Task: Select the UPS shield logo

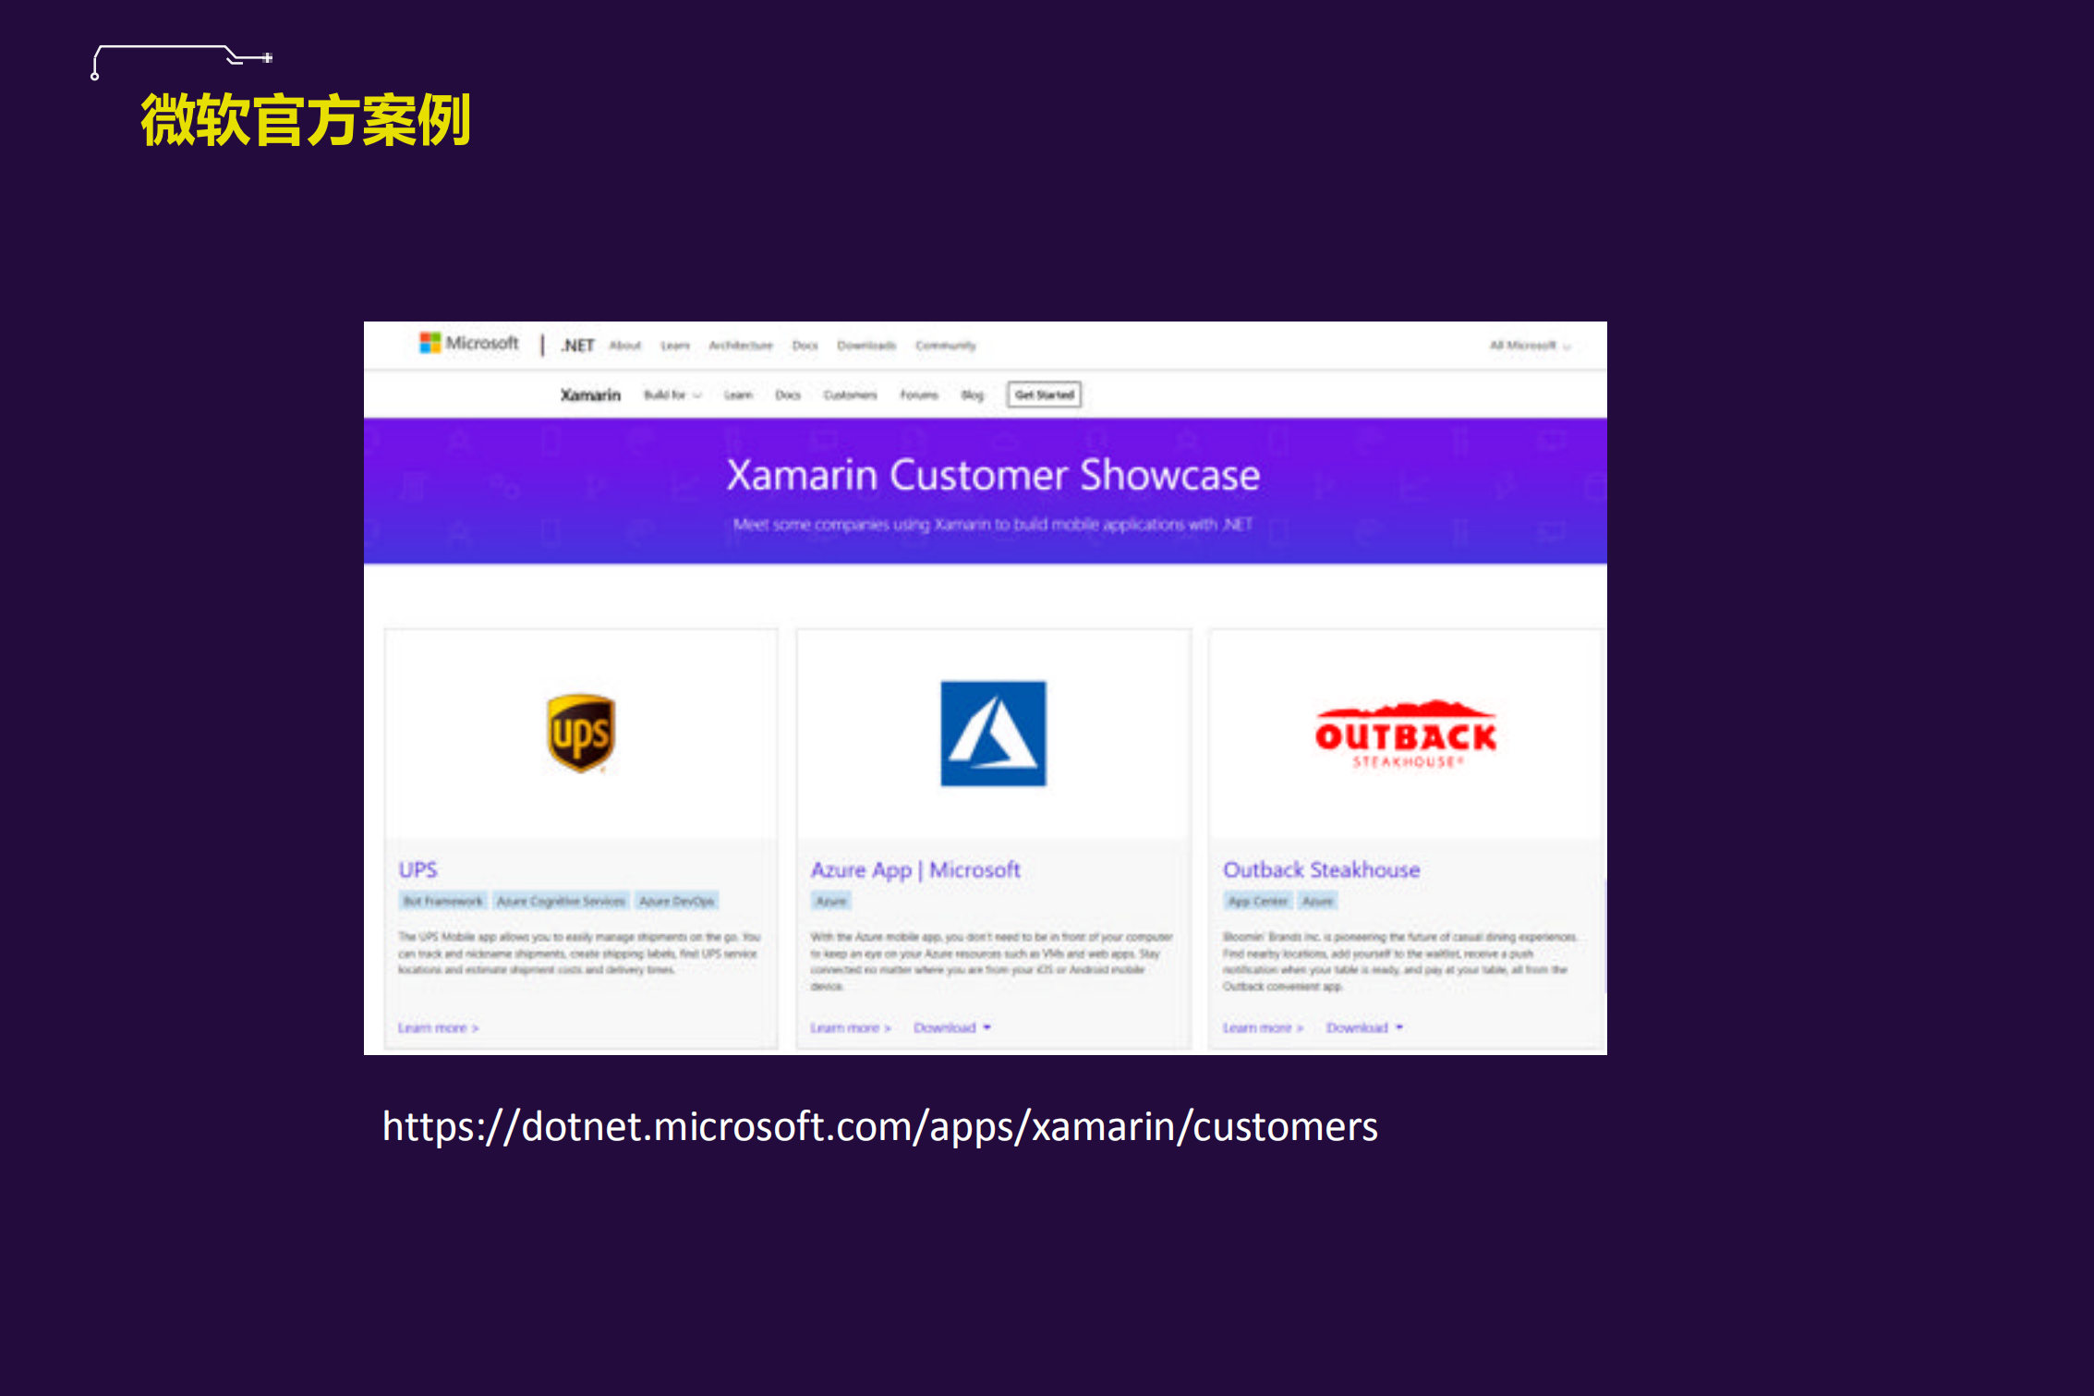Action: point(581,733)
